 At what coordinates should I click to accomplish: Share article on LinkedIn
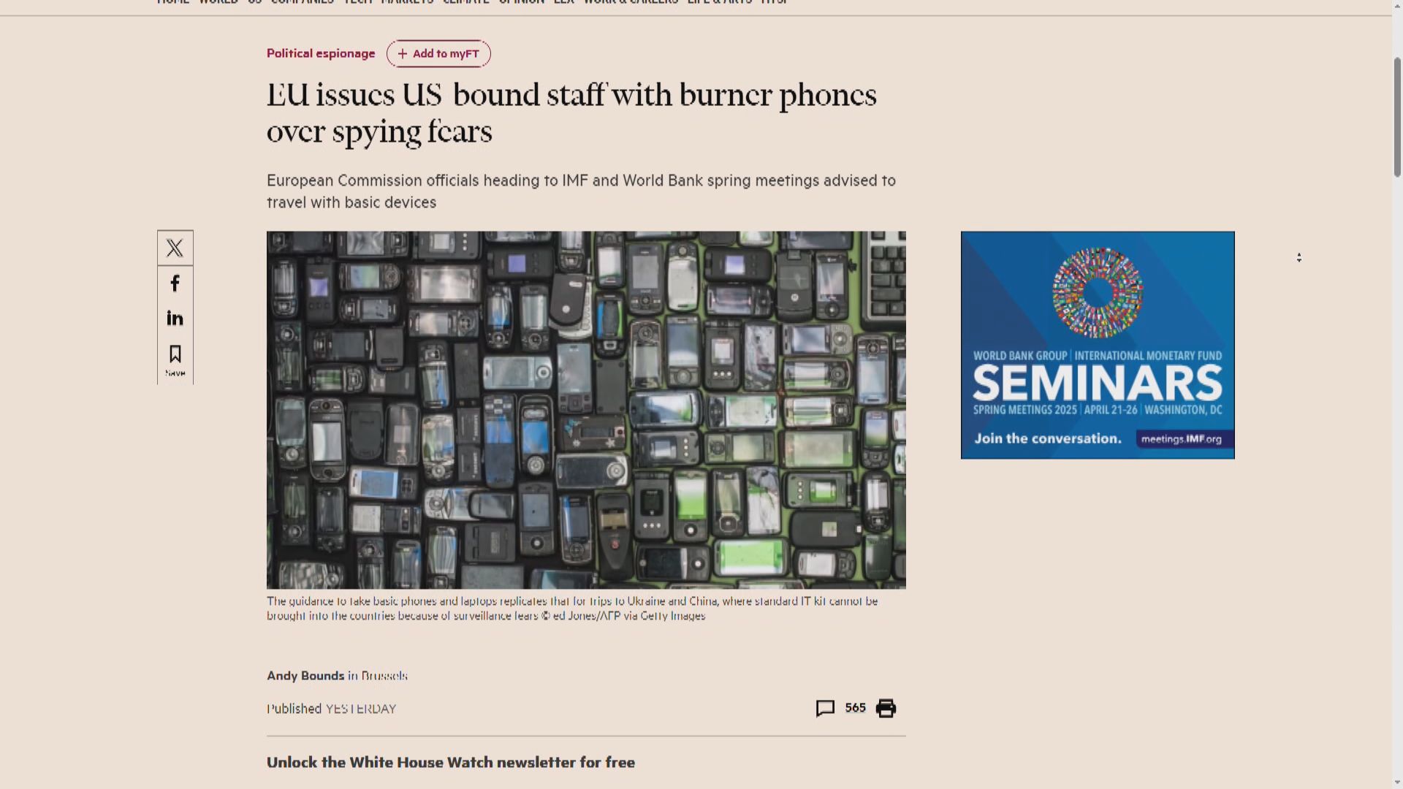175,319
